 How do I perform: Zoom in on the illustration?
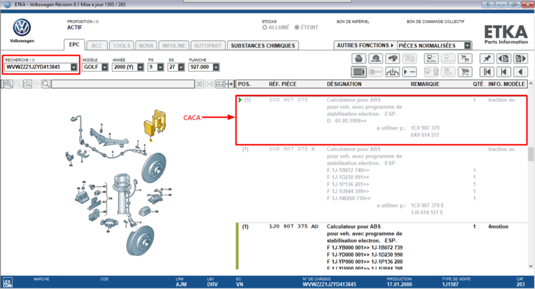click(8, 84)
